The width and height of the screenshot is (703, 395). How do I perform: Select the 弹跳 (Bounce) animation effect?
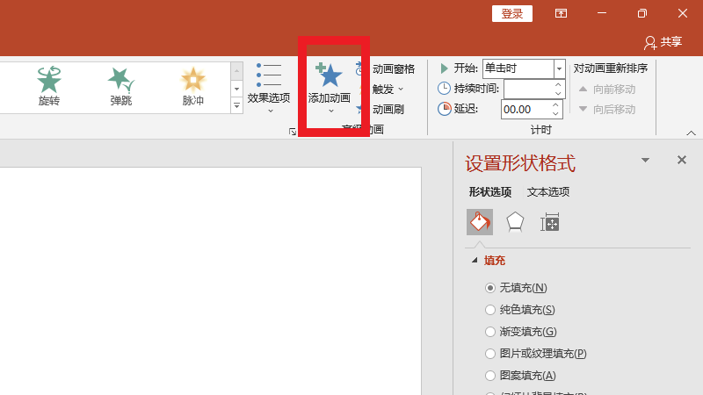click(121, 85)
